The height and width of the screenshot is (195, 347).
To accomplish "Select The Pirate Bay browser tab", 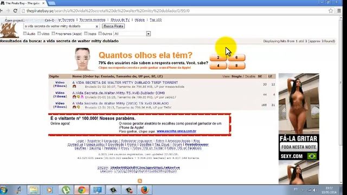I will click(x=23, y=3).
